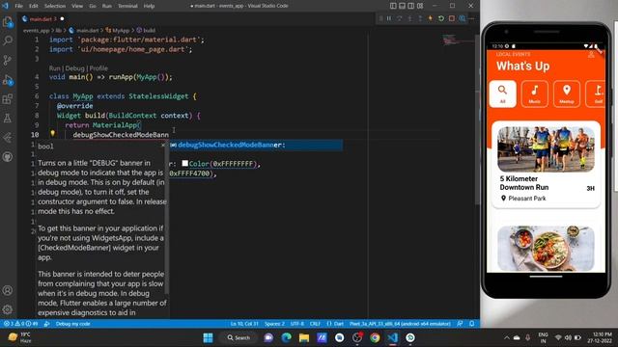Open the Search view in activity bar
The image size is (618, 347).
tap(8, 40)
